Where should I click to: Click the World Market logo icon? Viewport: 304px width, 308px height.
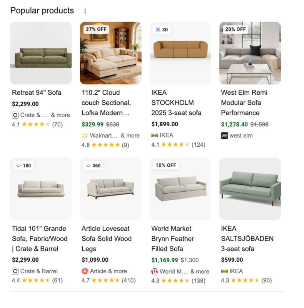pos(155,271)
